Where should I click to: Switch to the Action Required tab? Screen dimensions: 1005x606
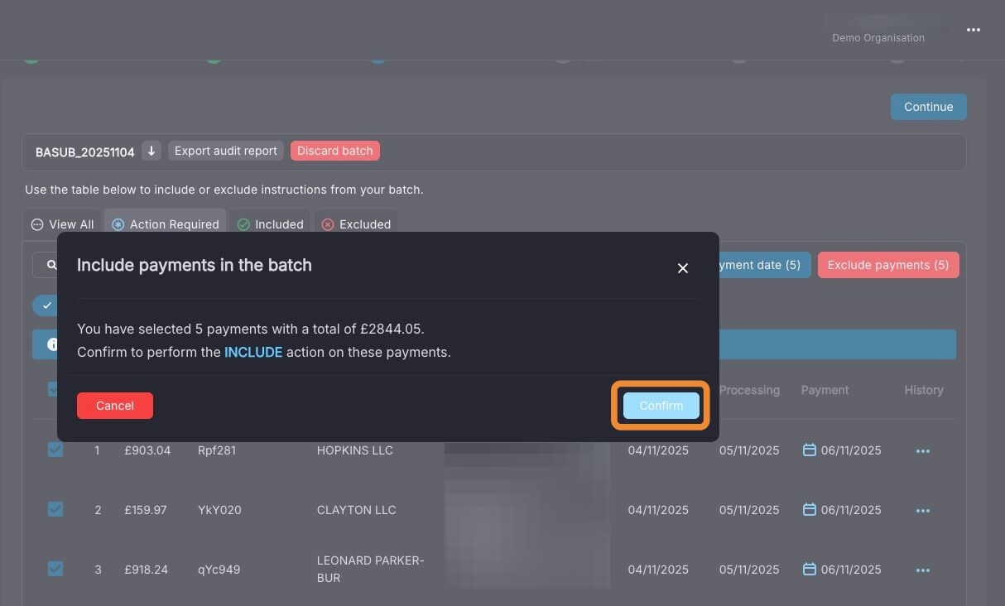(x=165, y=224)
